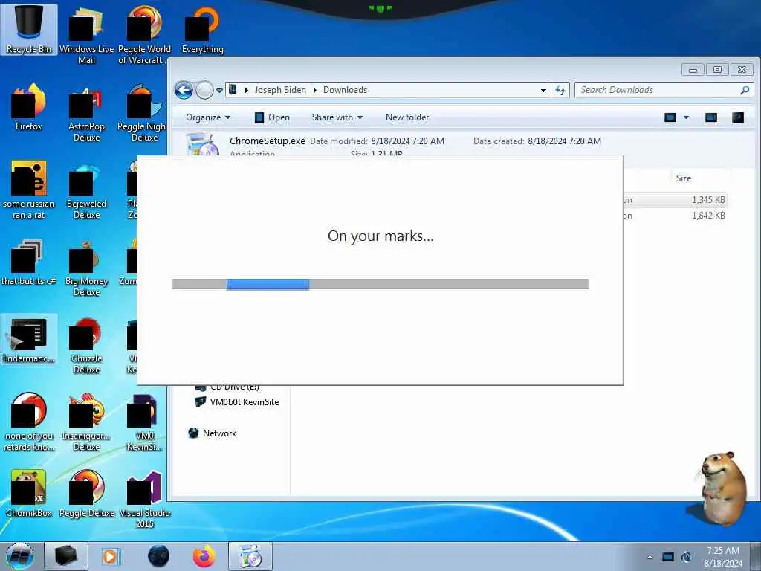Open media player from the taskbar
This screenshot has width=761, height=571.
click(110, 556)
